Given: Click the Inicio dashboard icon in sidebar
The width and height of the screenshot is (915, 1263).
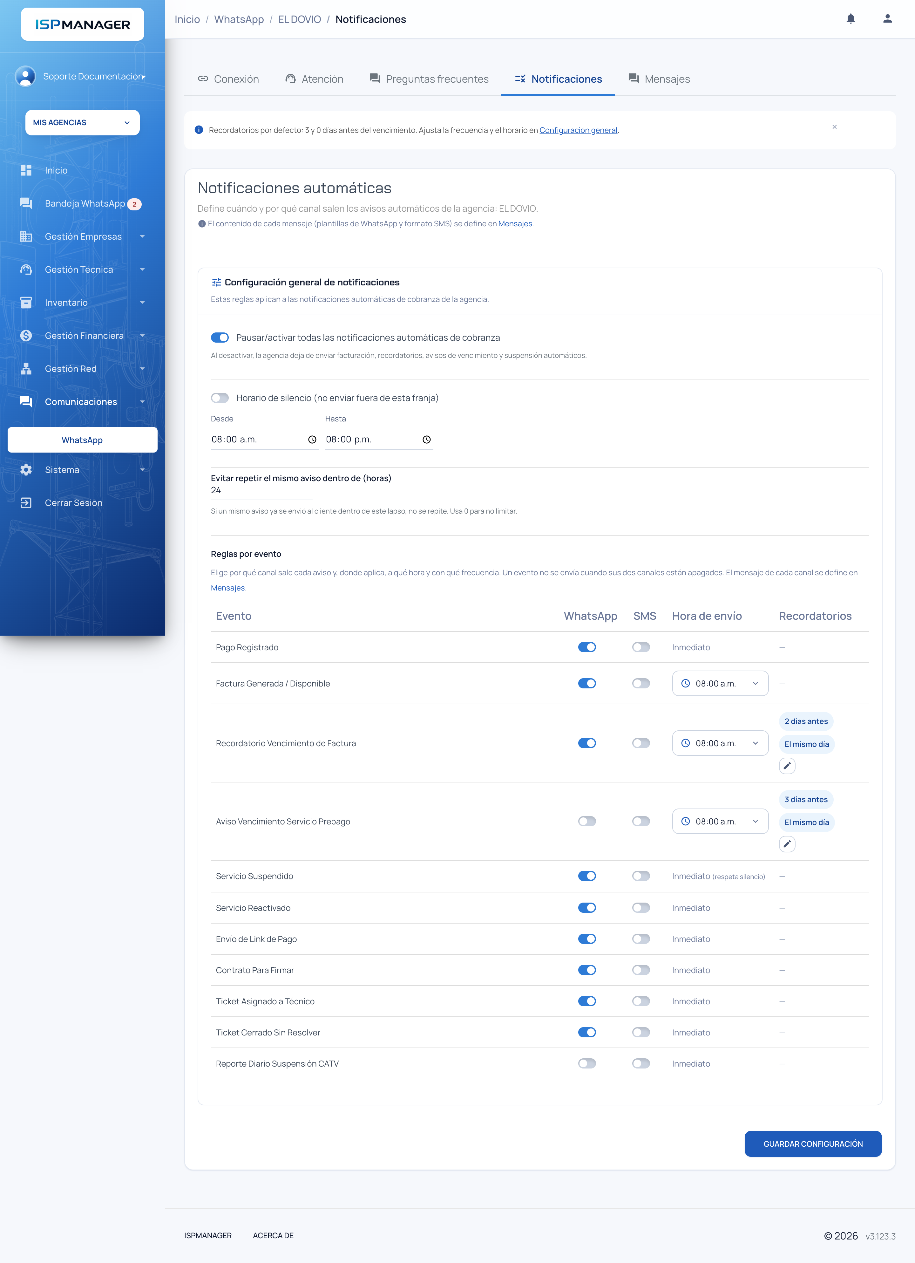Looking at the screenshot, I should [x=26, y=170].
